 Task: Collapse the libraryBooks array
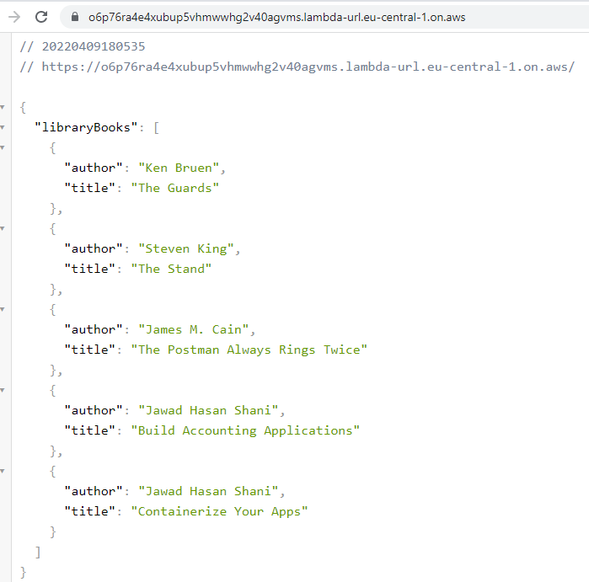pyautogui.click(x=3, y=128)
